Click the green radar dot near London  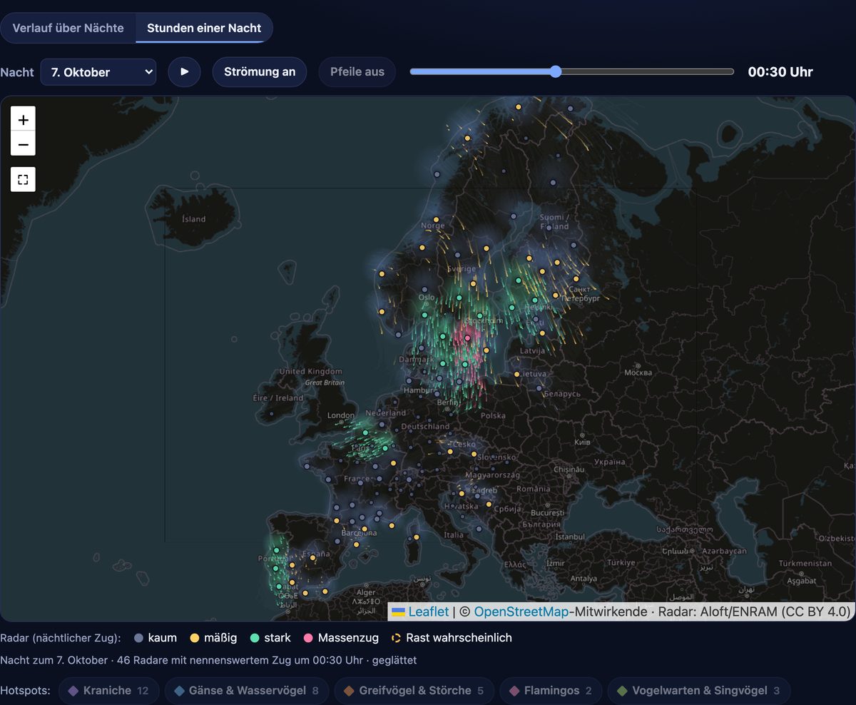365,432
